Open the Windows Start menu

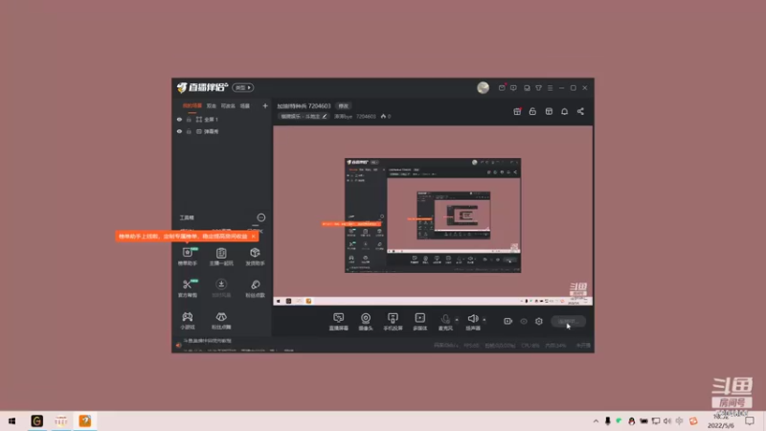(x=11, y=420)
